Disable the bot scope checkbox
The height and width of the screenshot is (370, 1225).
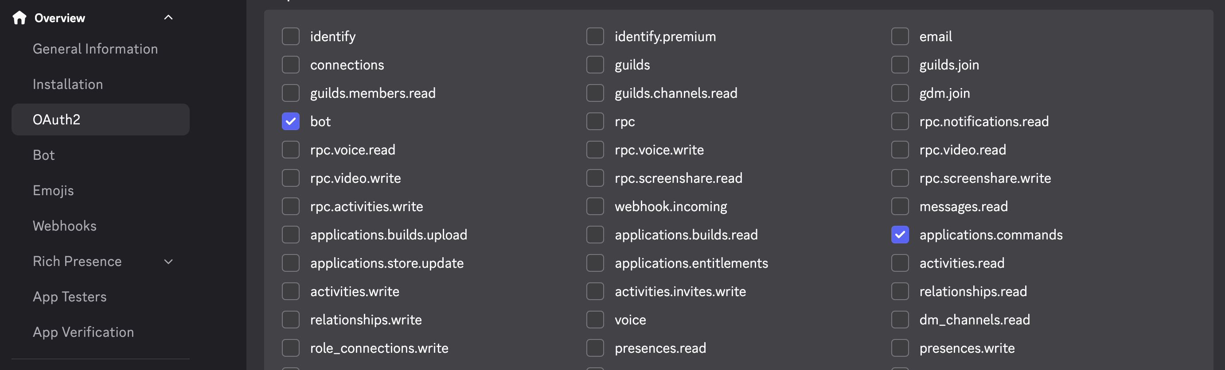pos(291,121)
